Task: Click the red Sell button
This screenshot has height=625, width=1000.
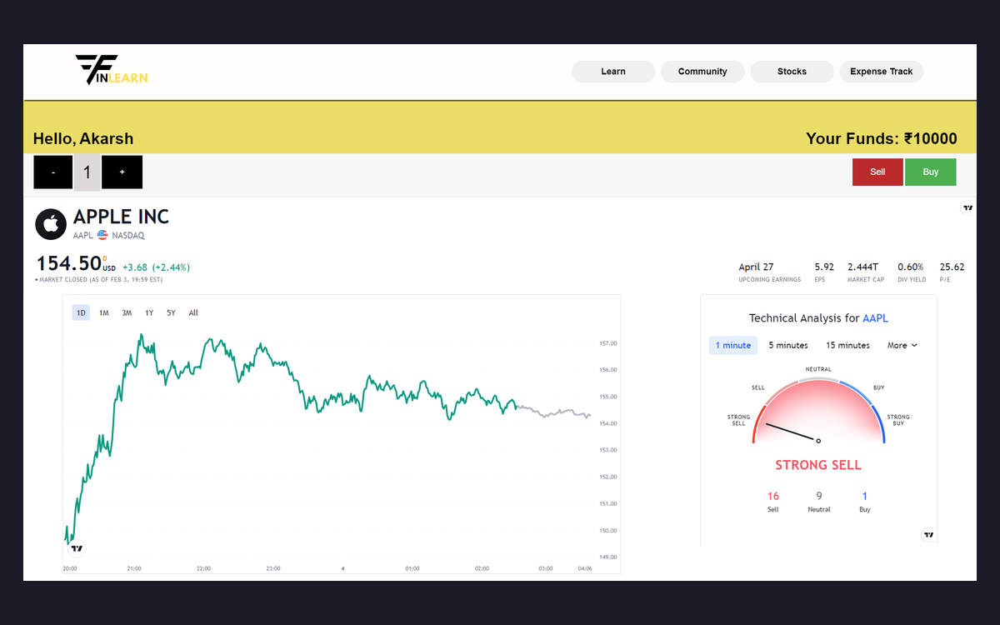Action: 877,172
